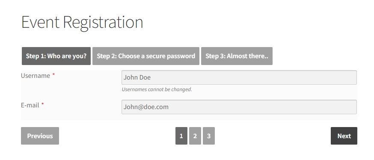
Task: Advance with the Next button
Action: pos(344,136)
